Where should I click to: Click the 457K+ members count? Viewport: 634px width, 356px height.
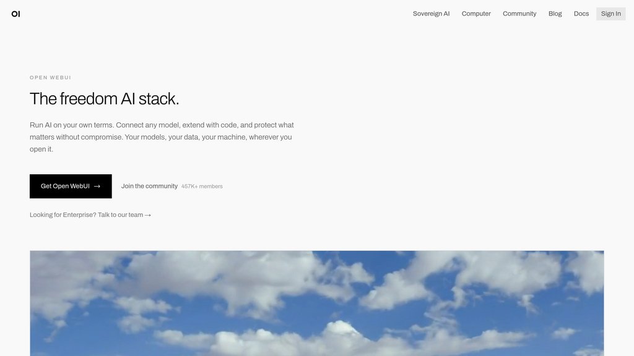tap(202, 187)
